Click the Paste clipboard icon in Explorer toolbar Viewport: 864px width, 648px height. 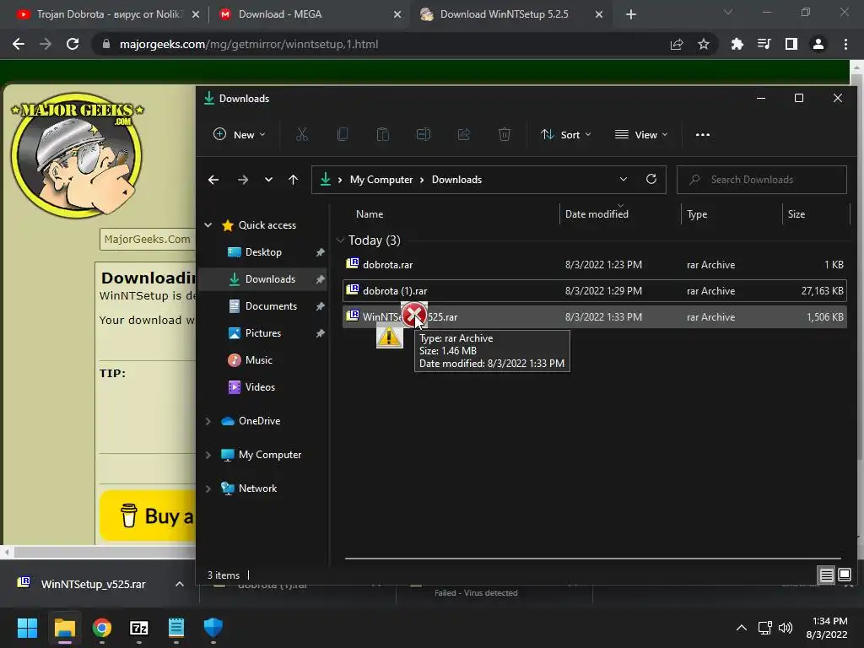[383, 134]
